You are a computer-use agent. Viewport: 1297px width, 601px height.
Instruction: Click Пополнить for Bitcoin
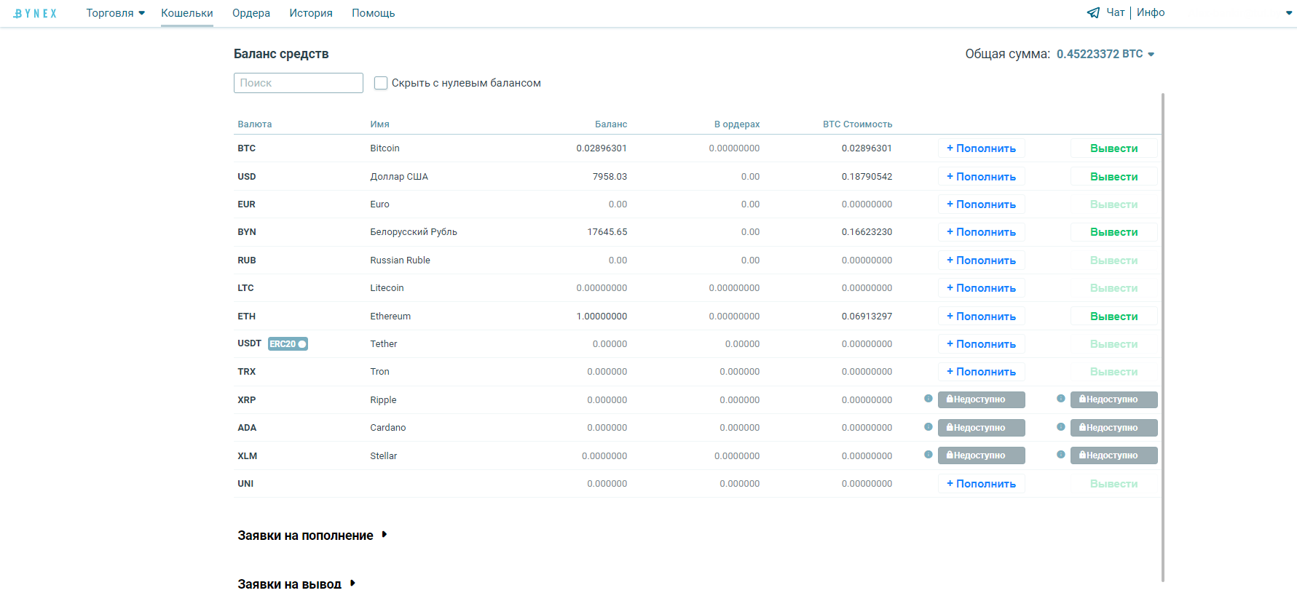[x=981, y=148]
